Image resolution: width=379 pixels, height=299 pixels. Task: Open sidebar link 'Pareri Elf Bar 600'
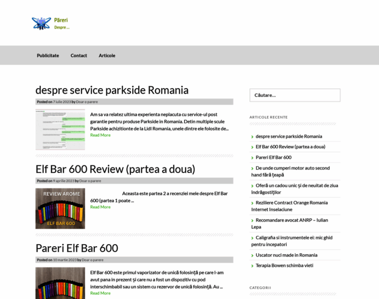(274, 157)
